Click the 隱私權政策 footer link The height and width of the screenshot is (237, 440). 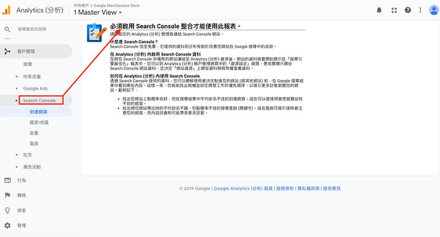[308, 189]
